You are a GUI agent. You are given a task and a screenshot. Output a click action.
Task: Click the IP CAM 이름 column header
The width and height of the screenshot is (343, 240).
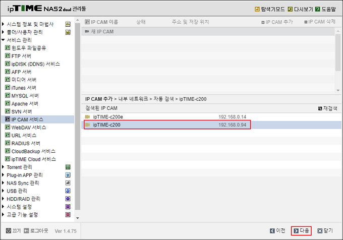click(x=101, y=22)
